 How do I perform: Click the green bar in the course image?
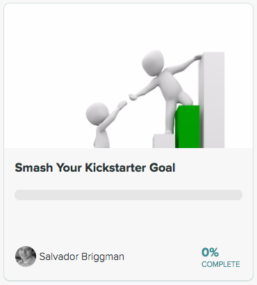(188, 127)
